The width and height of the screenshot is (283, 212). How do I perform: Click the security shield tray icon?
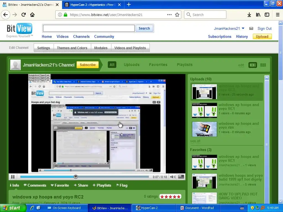click(252, 208)
